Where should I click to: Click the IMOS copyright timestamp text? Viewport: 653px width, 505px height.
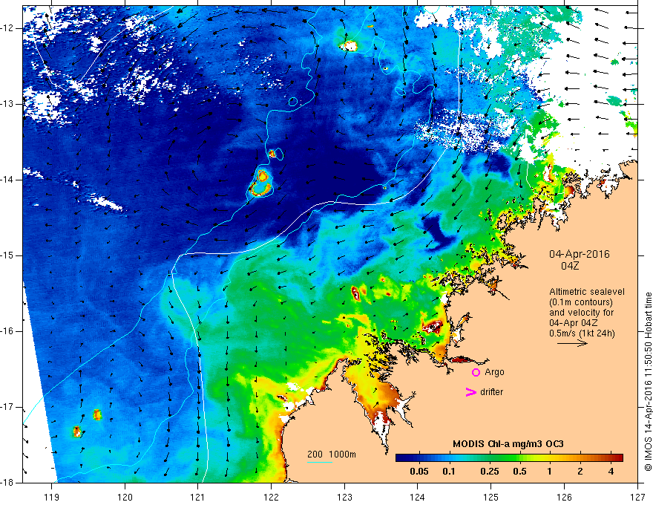[648, 382]
